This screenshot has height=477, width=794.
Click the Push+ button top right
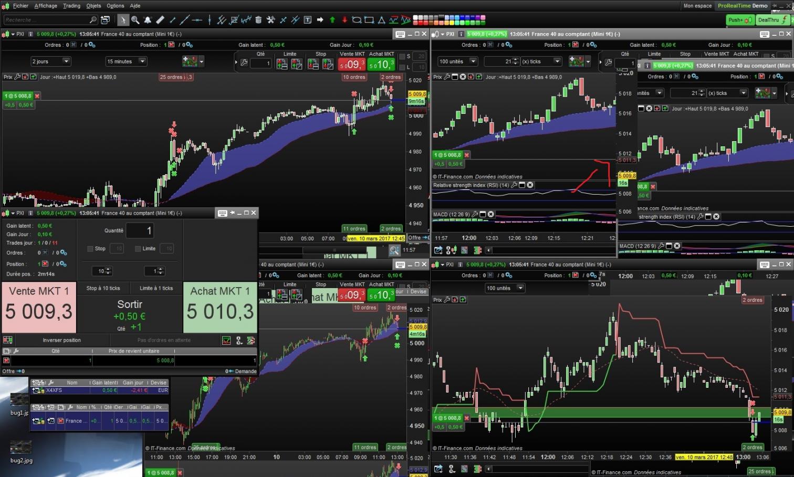tap(740, 20)
